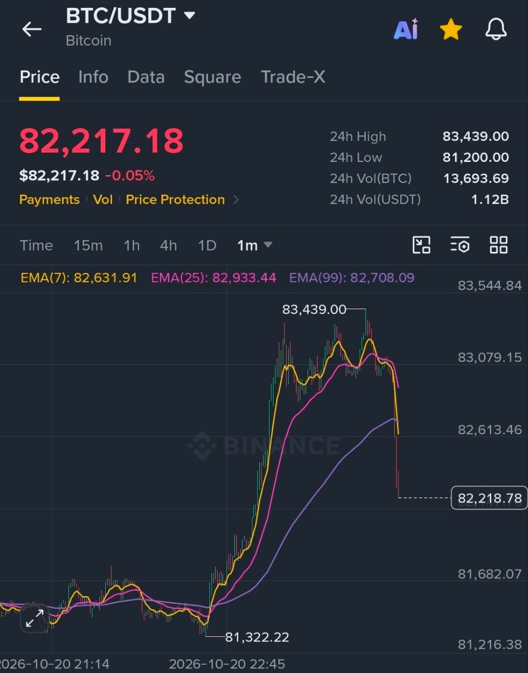
Task: Select the EMA(25) indicator label
Action: [x=214, y=278]
